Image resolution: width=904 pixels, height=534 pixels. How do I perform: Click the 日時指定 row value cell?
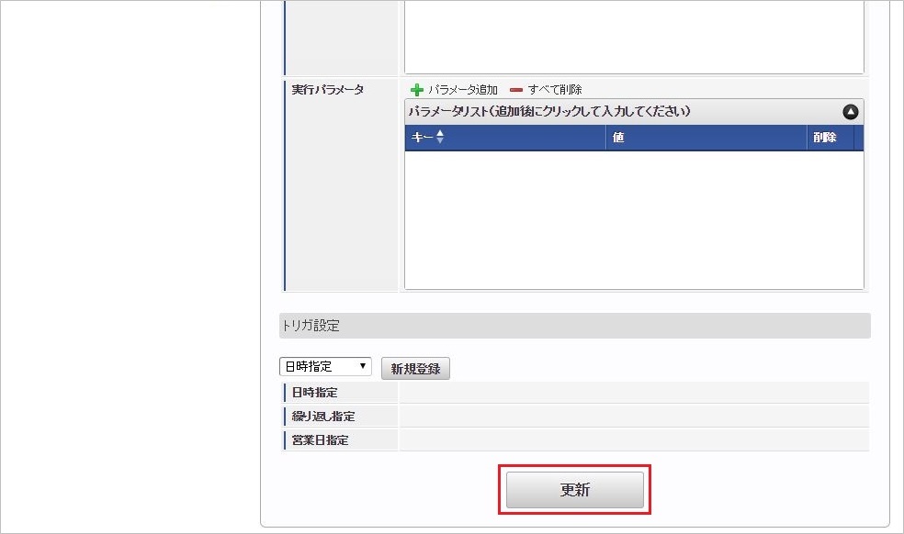click(x=634, y=393)
